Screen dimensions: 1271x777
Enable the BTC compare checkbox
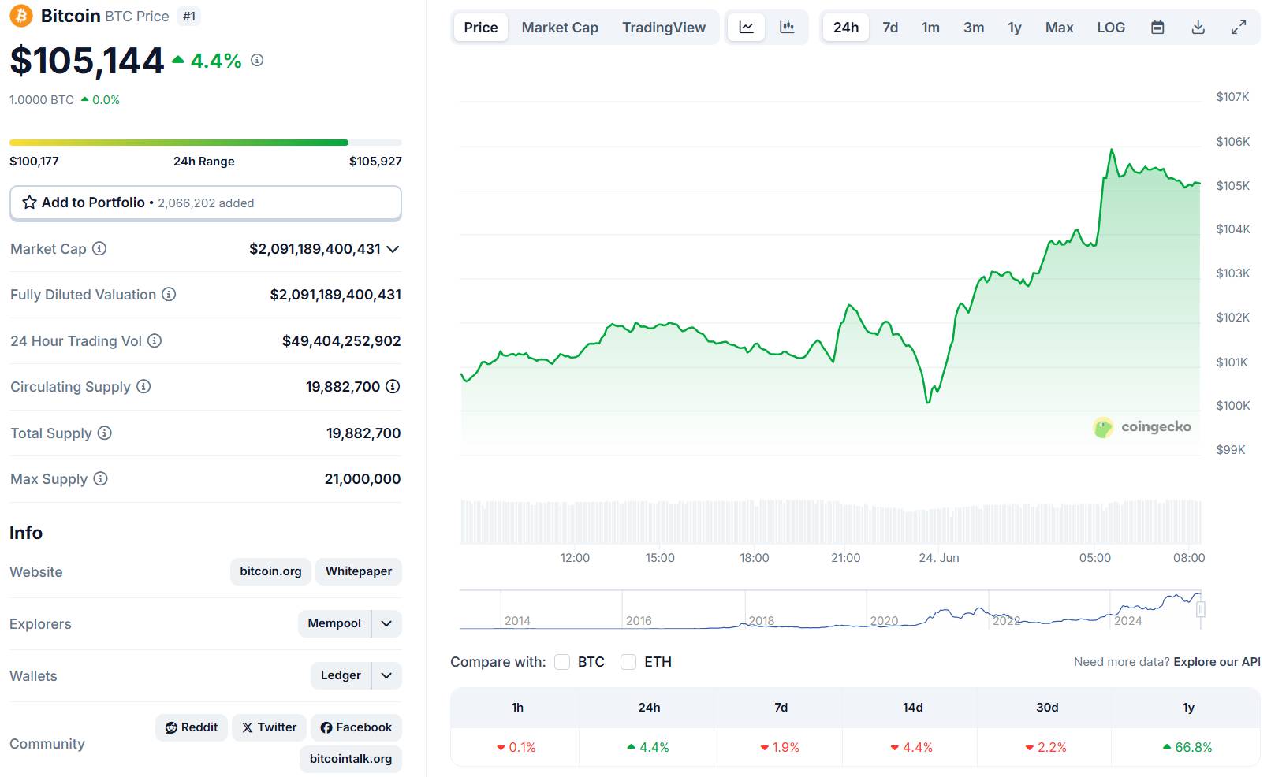562,662
